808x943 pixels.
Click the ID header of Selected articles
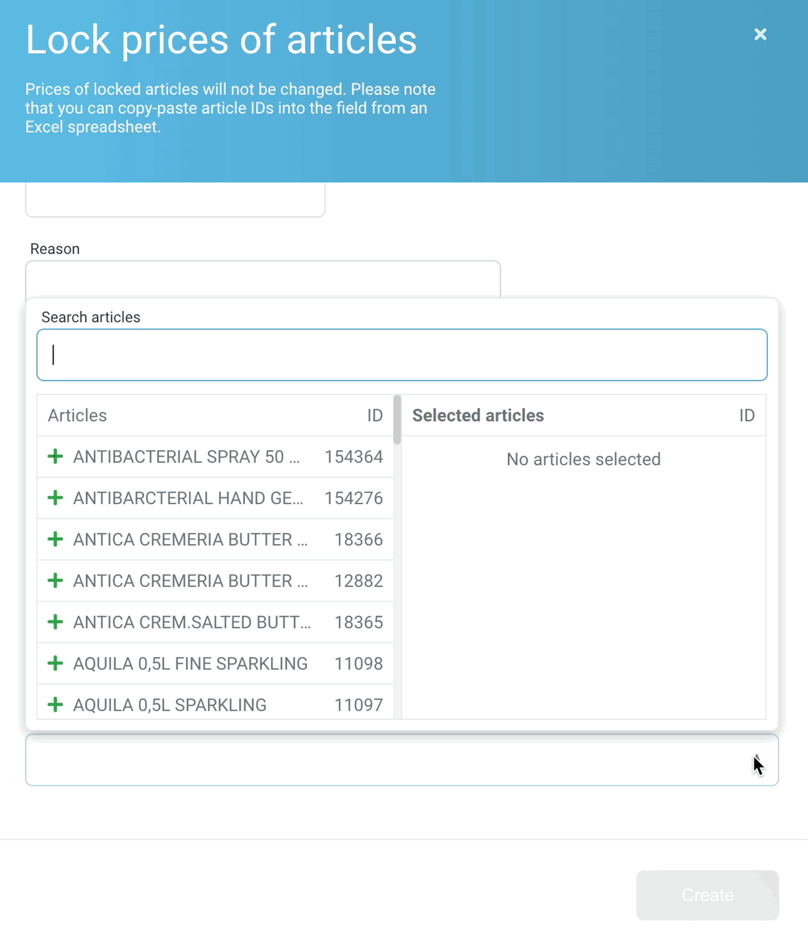[747, 415]
